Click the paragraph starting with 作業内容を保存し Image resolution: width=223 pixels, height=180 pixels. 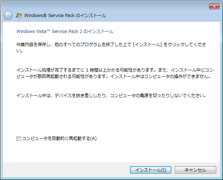coord(111,47)
